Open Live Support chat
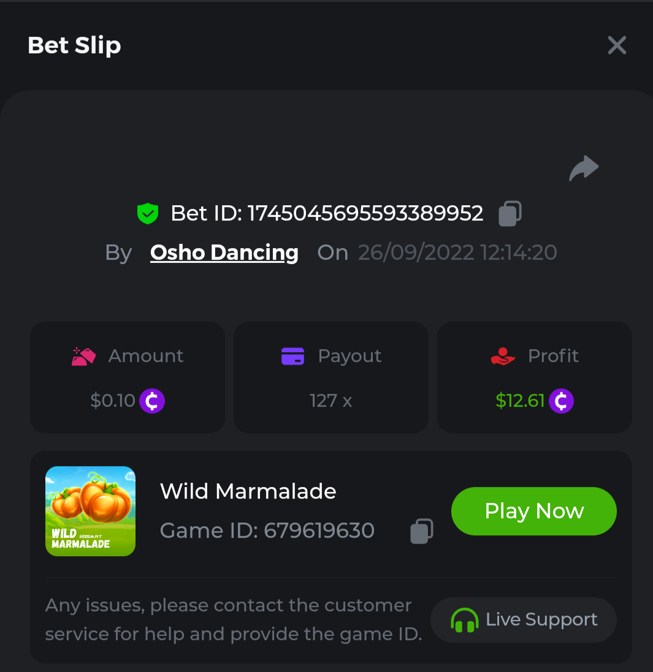The image size is (653, 672). 524,620
